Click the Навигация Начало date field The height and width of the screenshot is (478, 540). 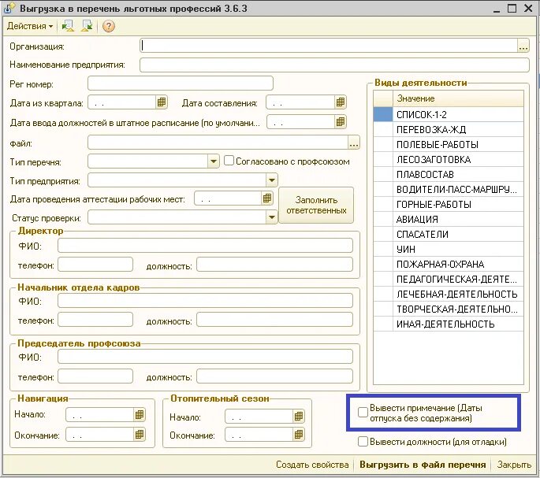click(x=99, y=415)
